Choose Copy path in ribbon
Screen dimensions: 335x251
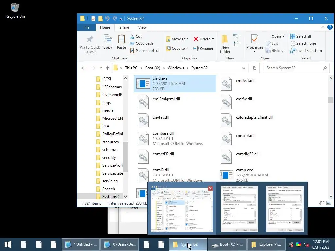[141, 43]
